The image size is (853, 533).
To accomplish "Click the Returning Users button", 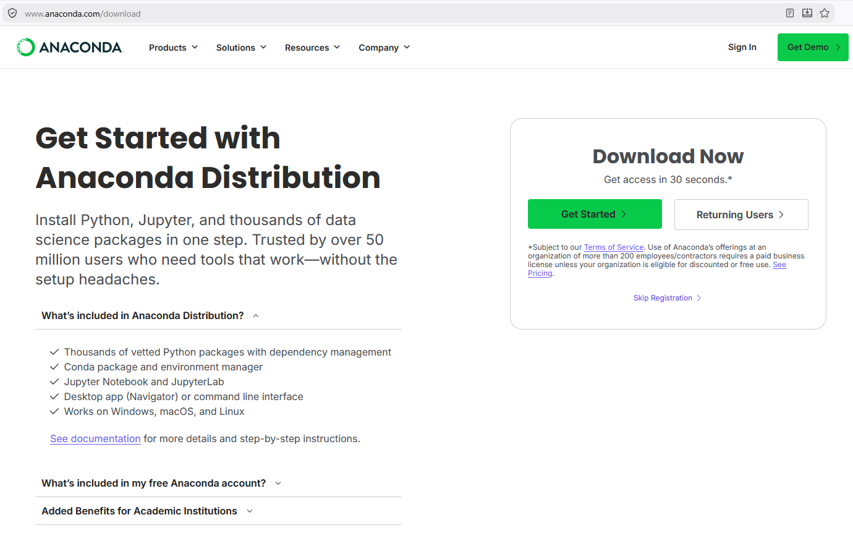I will coord(741,215).
